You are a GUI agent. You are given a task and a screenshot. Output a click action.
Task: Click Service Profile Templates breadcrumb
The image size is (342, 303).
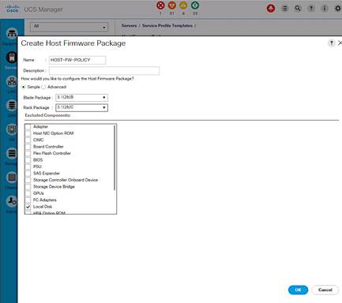point(167,25)
